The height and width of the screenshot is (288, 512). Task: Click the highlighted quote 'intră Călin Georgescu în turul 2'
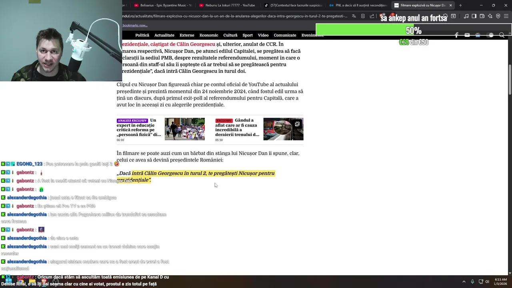click(203, 173)
